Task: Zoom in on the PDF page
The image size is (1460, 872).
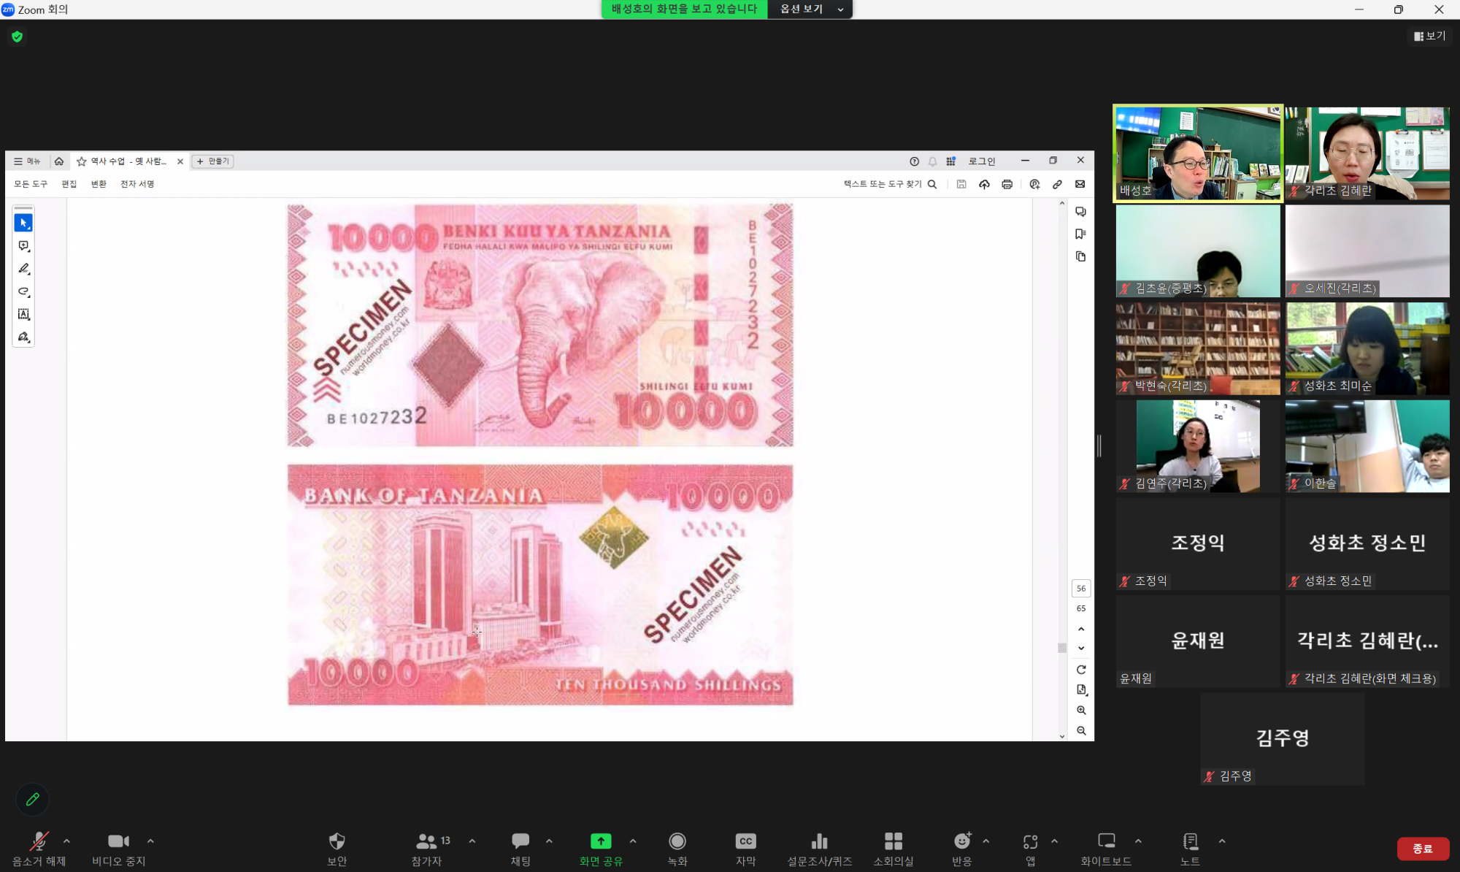Action: pos(1081,710)
